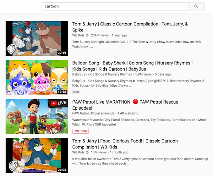Play the BabyBus colorful sharks thumbnail
Screen dimensions: 213x176
(x=37, y=77)
